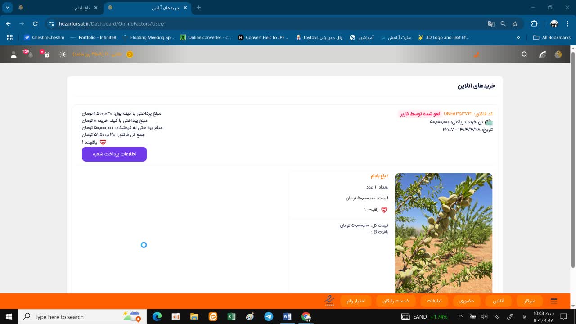Toggle light/dark theme sun icon

[x=63, y=54]
